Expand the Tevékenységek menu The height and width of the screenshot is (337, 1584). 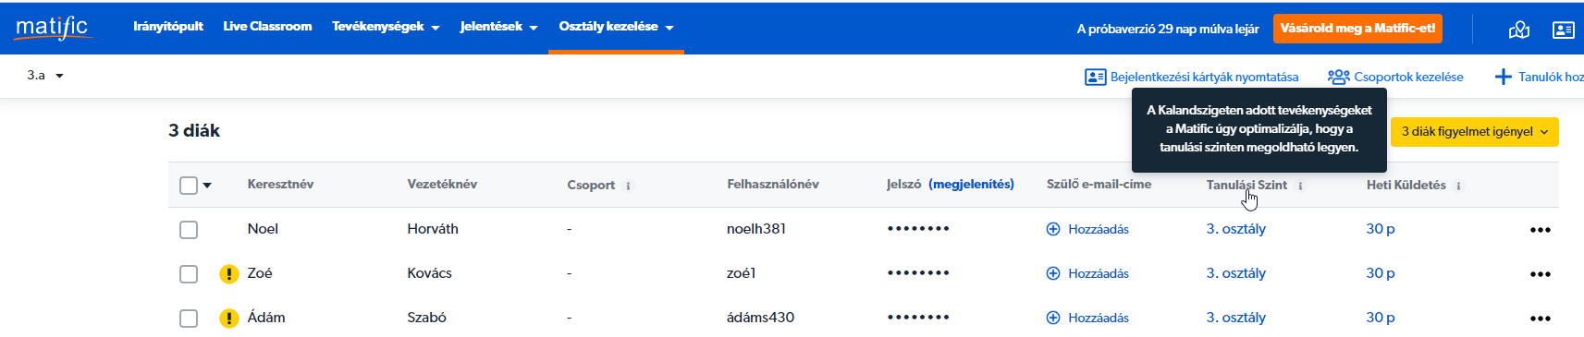pyautogui.click(x=386, y=27)
